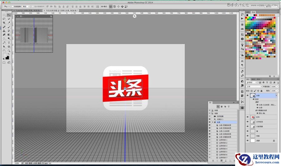Collapse the 头条 mesh in the 3D panel
Viewport: 281px width, 166px height.
coord(213,122)
